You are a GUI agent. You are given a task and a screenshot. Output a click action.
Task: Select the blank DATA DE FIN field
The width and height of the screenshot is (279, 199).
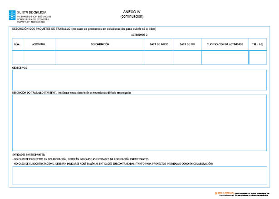tap(187, 57)
